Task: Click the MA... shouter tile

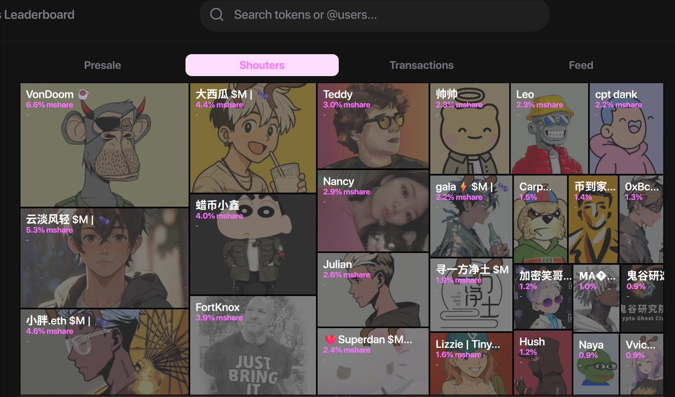Action: pos(596,298)
